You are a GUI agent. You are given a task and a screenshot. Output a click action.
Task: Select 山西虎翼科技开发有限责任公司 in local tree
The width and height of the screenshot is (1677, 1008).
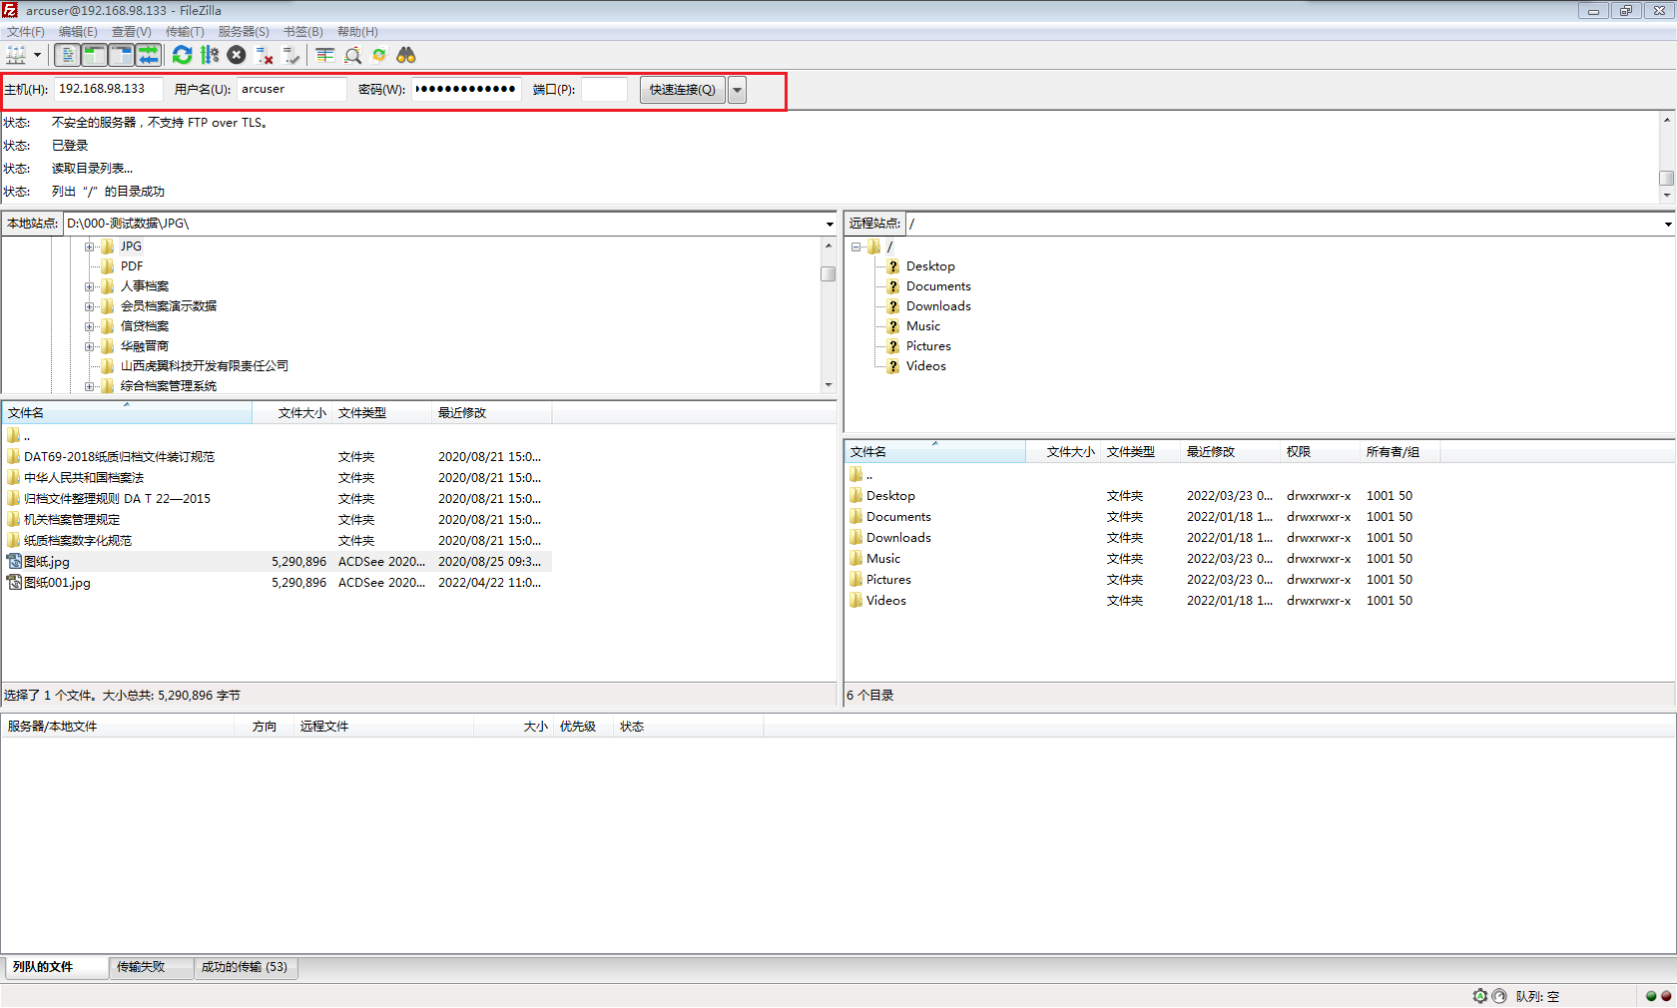coord(204,366)
